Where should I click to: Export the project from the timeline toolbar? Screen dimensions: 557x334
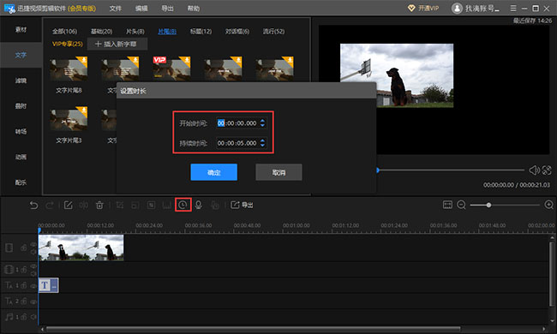[242, 206]
